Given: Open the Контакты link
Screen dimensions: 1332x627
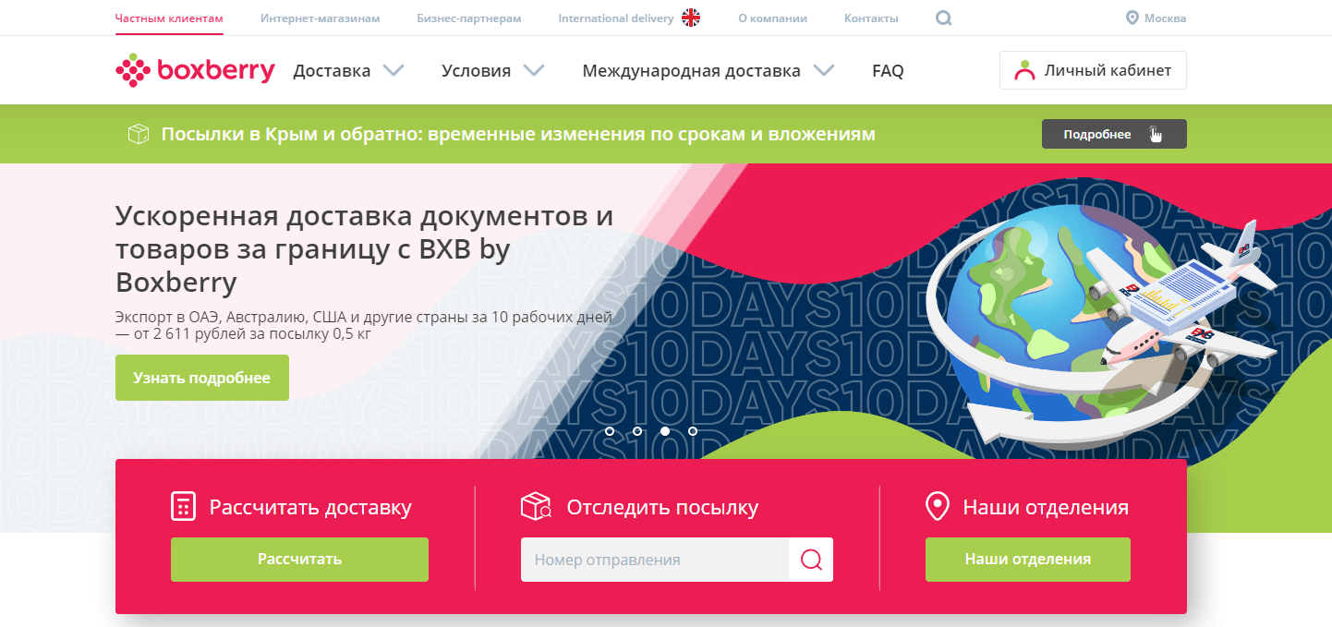Looking at the screenshot, I should click(870, 18).
